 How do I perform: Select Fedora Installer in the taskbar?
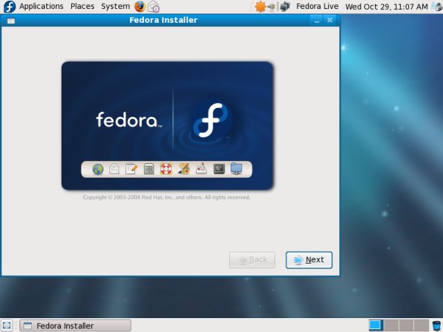(x=75, y=326)
